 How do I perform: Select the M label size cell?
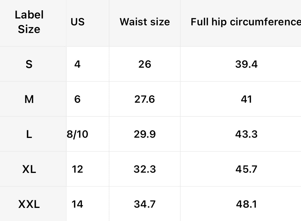(29, 99)
